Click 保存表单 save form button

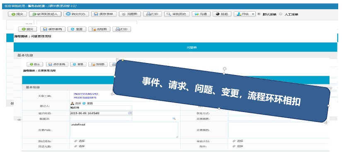click(x=104, y=14)
